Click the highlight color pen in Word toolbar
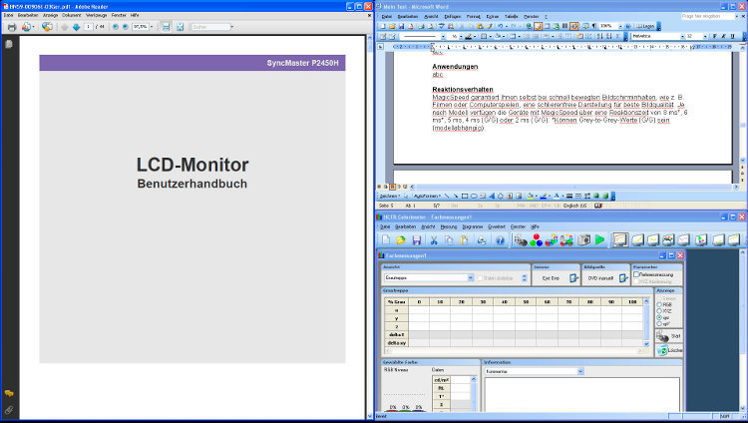The width and height of the screenshot is (748, 423). [469, 36]
